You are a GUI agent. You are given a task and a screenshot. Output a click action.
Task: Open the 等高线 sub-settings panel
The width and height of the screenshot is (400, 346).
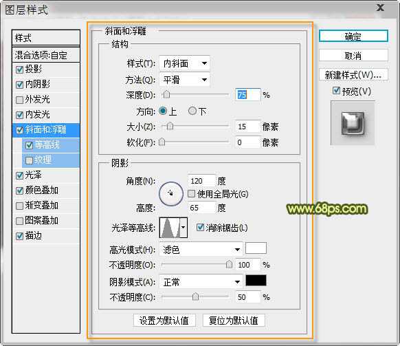point(47,145)
